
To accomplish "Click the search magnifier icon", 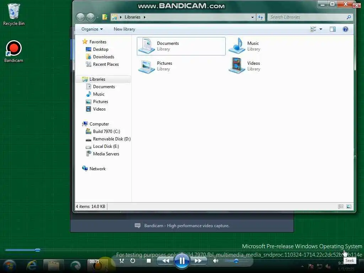I will (x=348, y=17).
